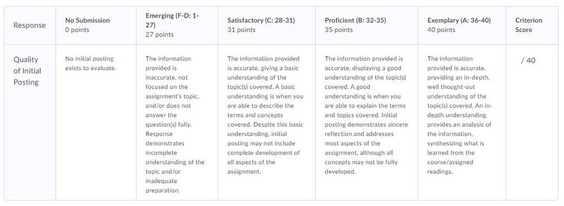Select the Quality of Initial Posting criterion

coord(28,71)
